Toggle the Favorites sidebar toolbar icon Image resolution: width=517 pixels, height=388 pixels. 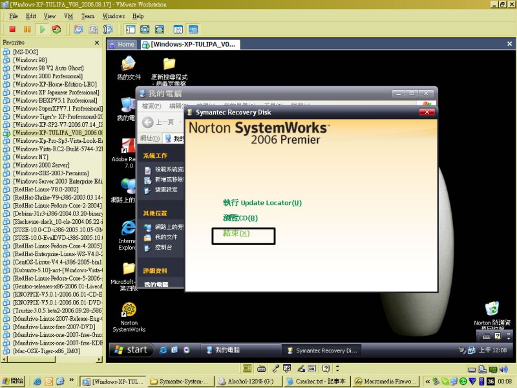tap(131, 29)
